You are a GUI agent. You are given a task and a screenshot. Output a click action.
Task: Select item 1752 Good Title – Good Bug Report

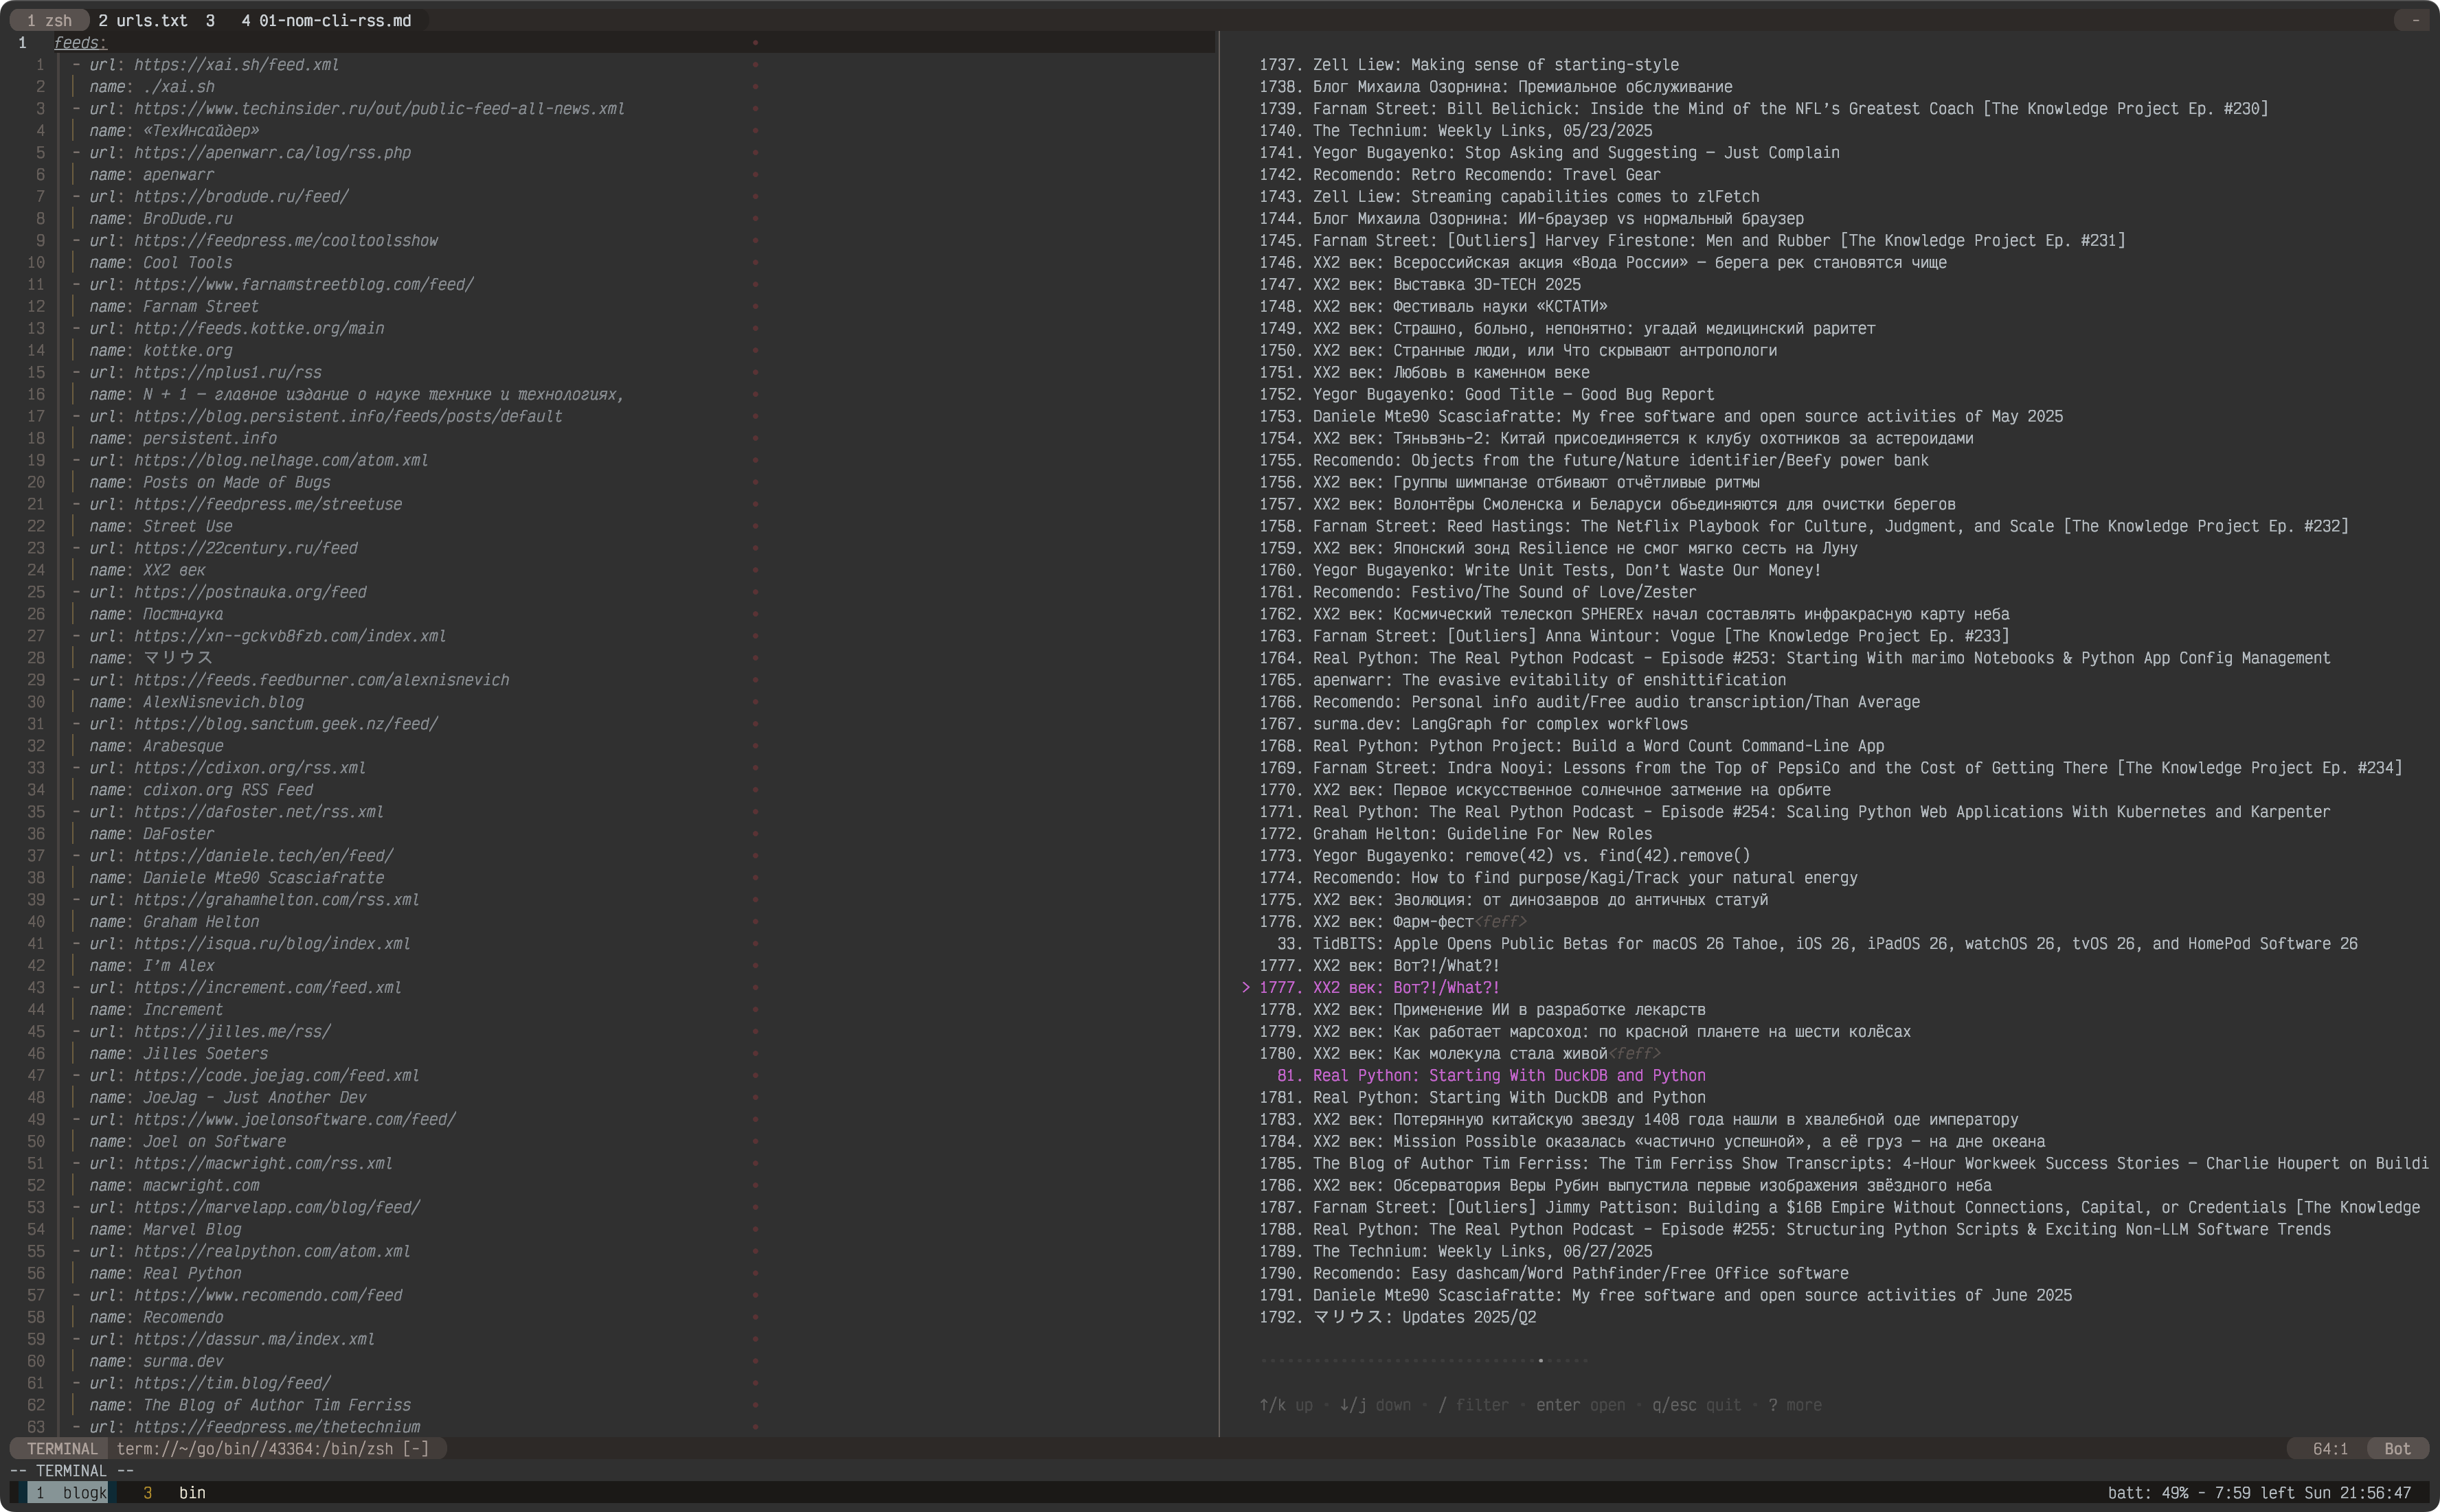pyautogui.click(x=1487, y=394)
